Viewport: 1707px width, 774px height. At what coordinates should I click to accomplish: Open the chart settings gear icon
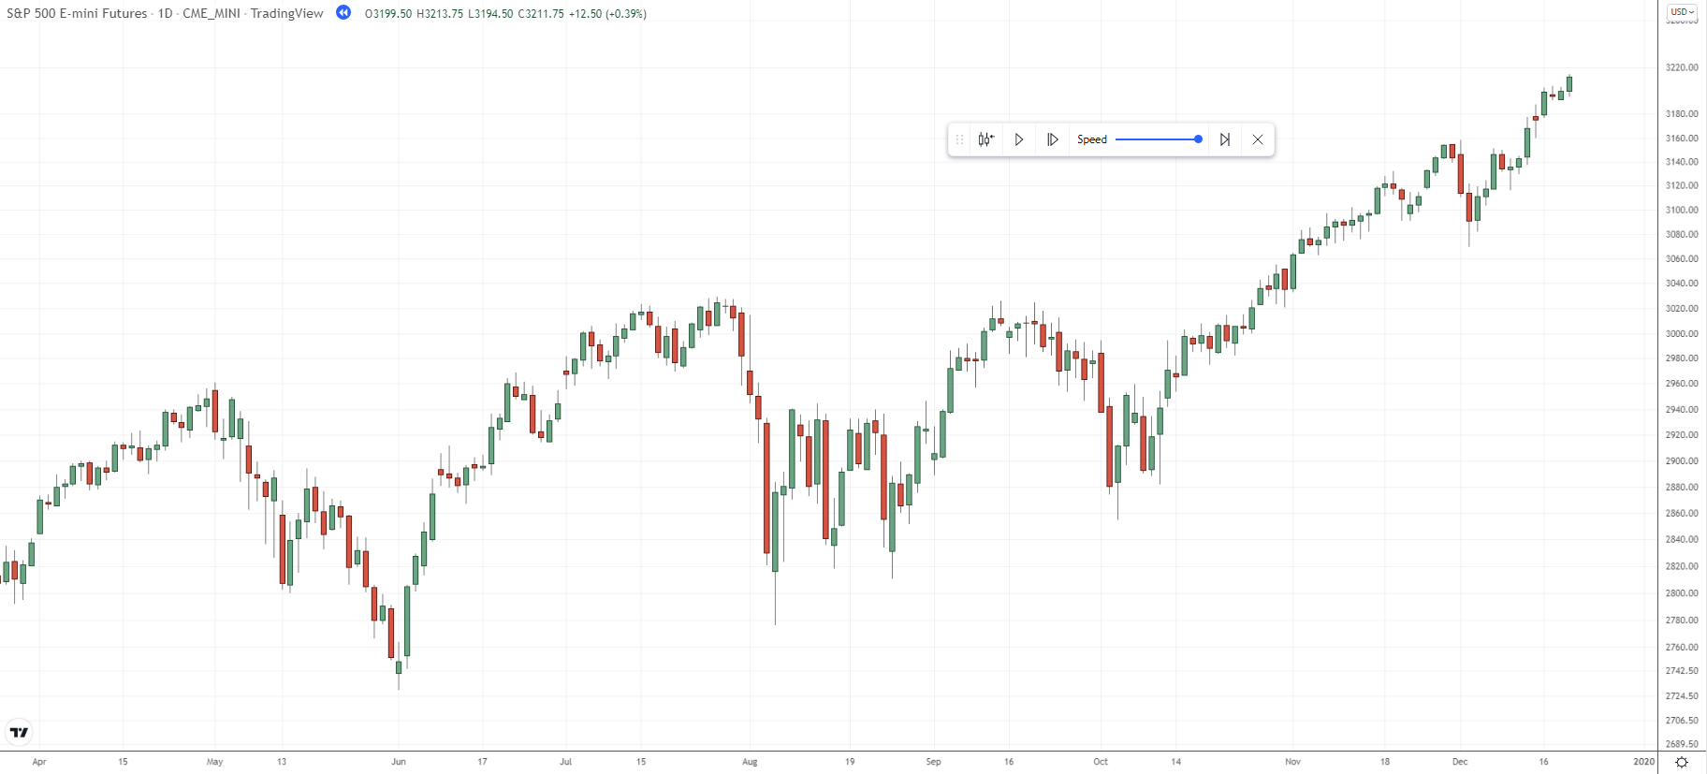1682,762
